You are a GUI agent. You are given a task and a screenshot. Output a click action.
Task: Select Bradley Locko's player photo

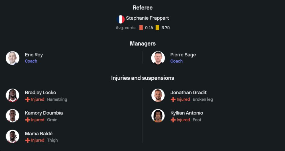(13, 95)
